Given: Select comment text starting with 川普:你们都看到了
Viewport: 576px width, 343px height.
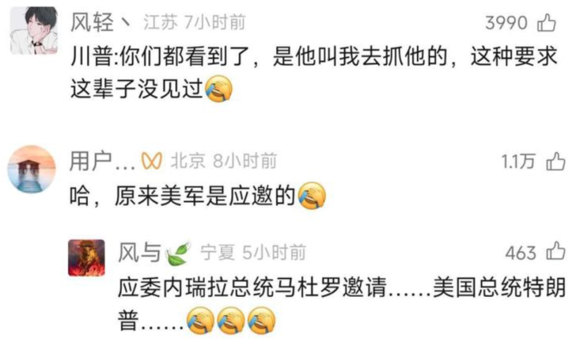Looking at the screenshot, I should coord(314,73).
